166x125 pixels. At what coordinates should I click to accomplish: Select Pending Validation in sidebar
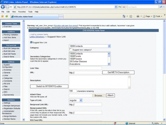[x=11, y=35]
